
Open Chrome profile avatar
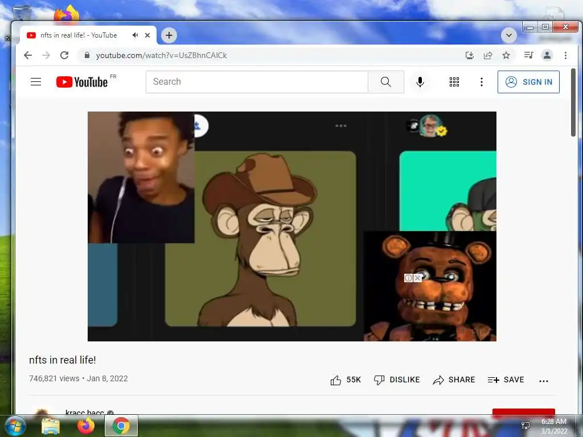[x=547, y=55]
